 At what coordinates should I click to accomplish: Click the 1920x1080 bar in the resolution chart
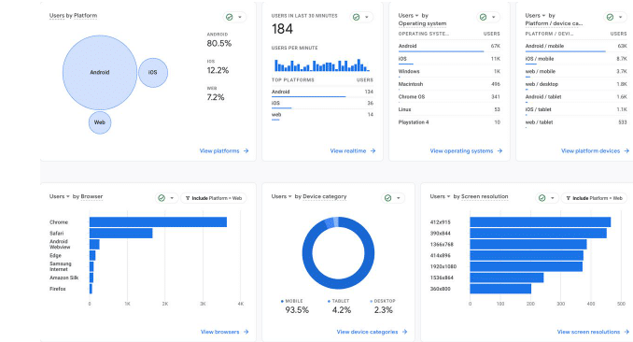(x=526, y=266)
